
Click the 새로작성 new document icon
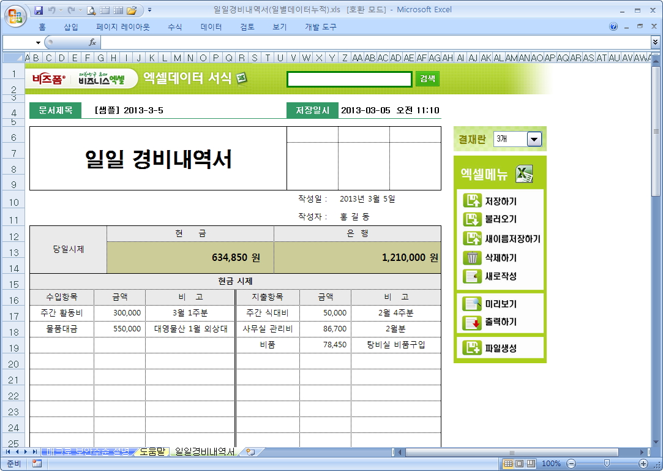(x=472, y=276)
